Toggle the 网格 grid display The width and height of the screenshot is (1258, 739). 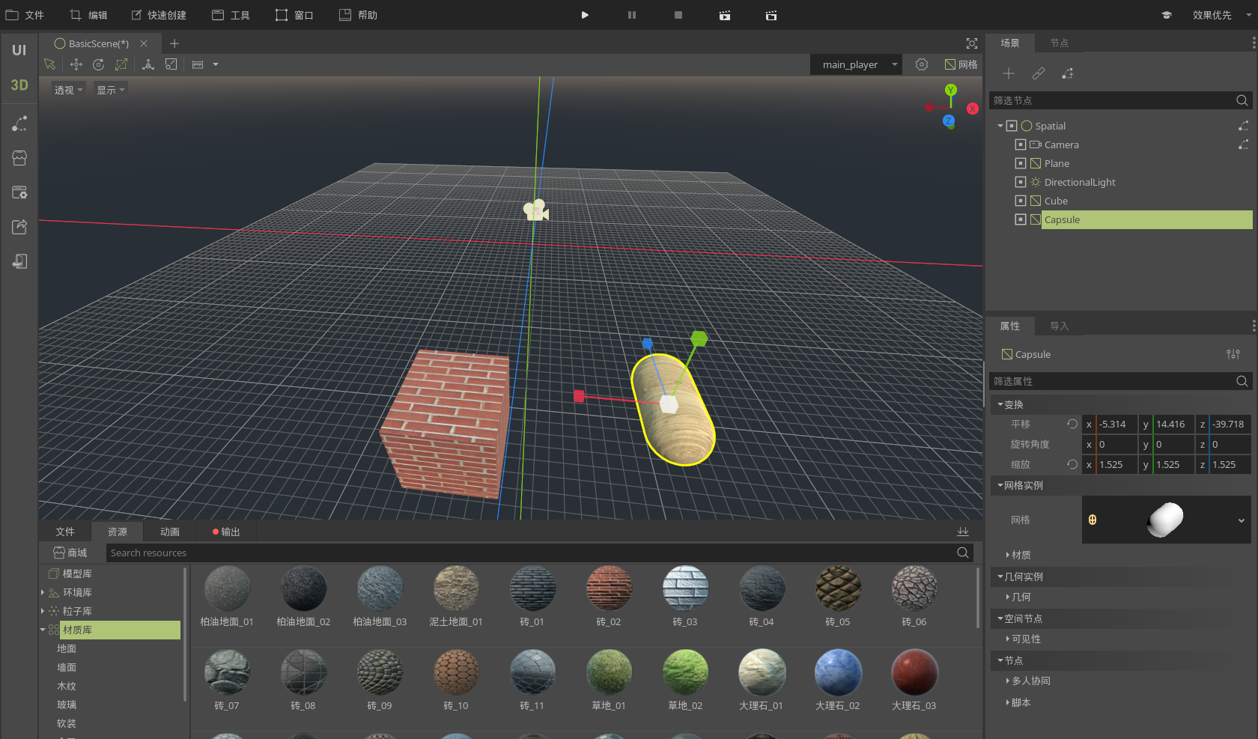(961, 64)
